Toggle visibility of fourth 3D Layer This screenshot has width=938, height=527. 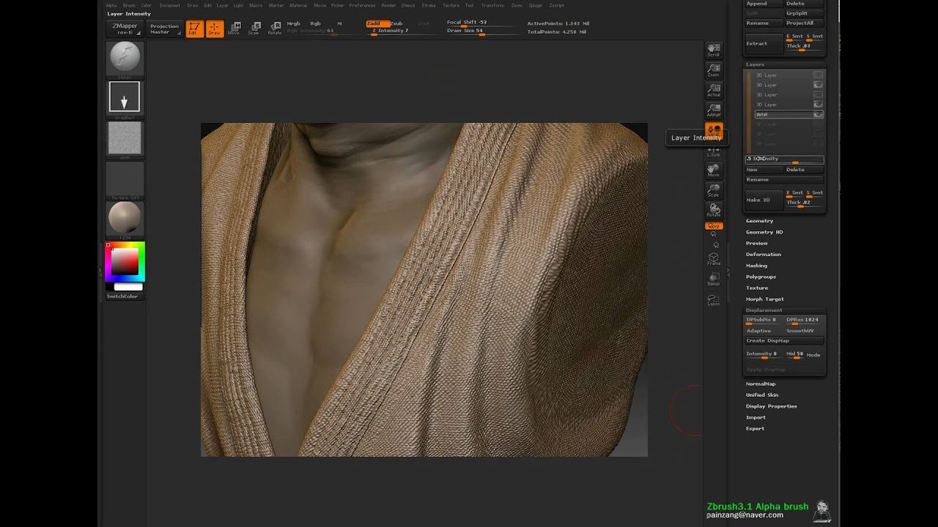pyautogui.click(x=818, y=105)
